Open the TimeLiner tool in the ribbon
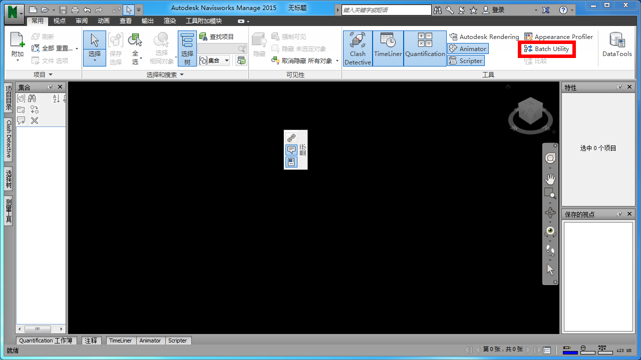 [388, 48]
